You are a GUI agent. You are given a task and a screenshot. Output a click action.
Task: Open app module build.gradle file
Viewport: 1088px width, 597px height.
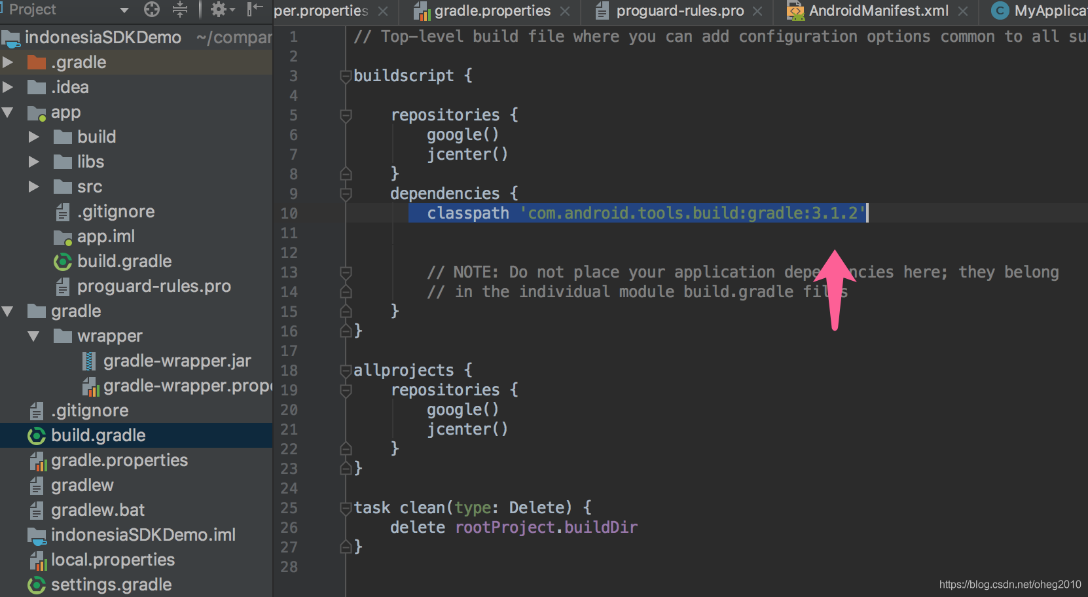tap(124, 261)
